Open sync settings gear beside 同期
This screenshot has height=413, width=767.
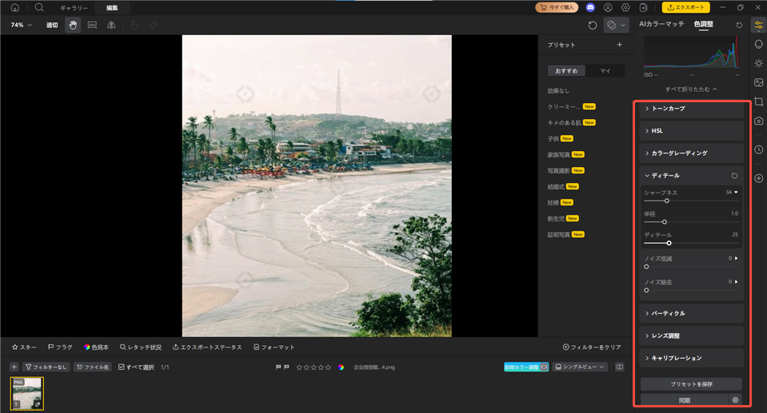pyautogui.click(x=735, y=399)
